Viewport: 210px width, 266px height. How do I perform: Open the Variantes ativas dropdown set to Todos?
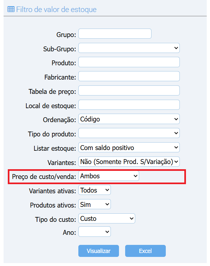94,190
